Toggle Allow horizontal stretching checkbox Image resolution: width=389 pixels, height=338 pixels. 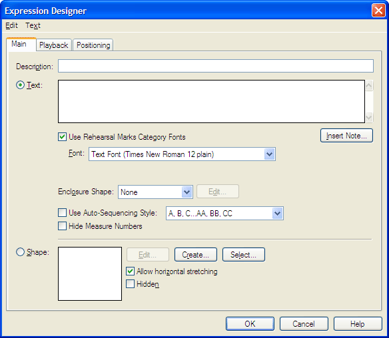tap(130, 271)
